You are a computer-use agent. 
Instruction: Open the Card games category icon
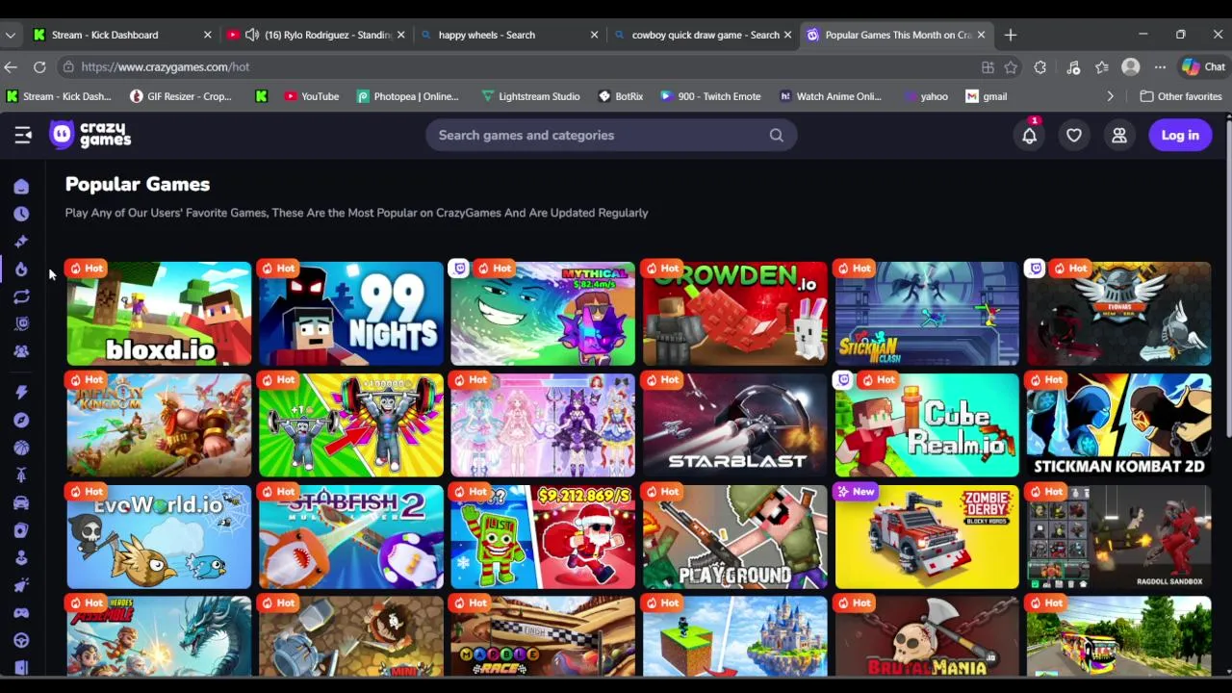[21, 530]
